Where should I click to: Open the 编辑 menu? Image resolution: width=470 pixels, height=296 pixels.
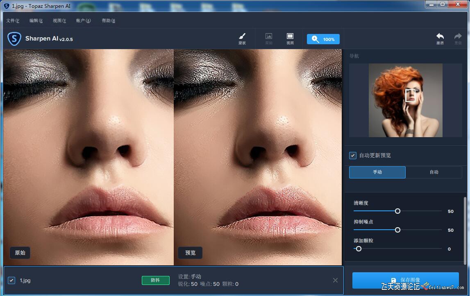point(36,20)
